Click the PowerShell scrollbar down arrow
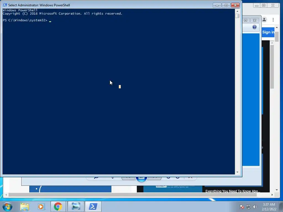Viewport: 283px width, 212px height. tap(237, 172)
